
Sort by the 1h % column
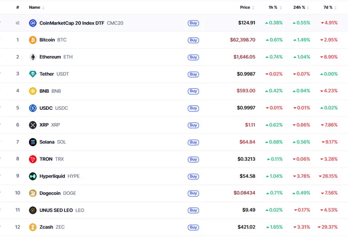click(275, 7)
